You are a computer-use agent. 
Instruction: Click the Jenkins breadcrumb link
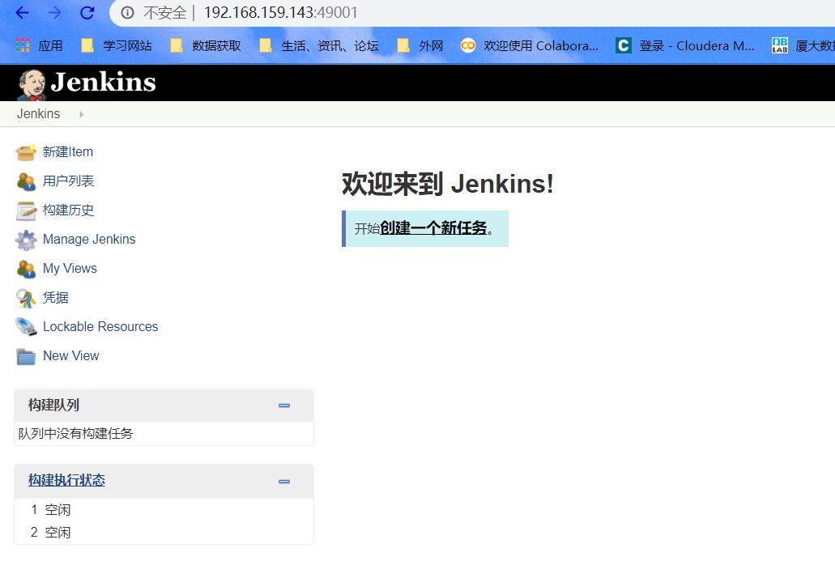pyautogui.click(x=38, y=114)
